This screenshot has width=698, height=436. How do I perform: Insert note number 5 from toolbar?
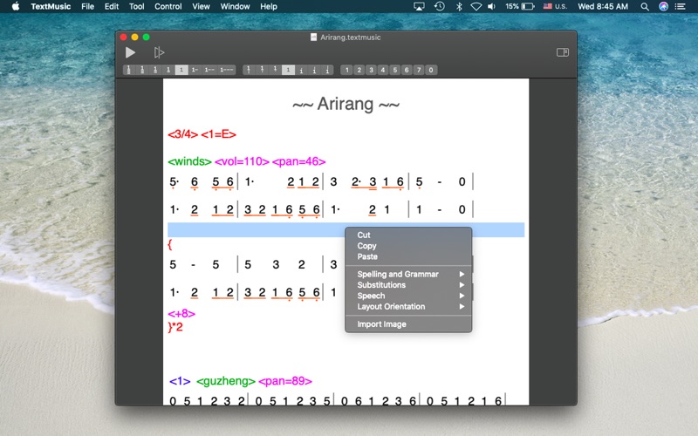pyautogui.click(x=395, y=70)
